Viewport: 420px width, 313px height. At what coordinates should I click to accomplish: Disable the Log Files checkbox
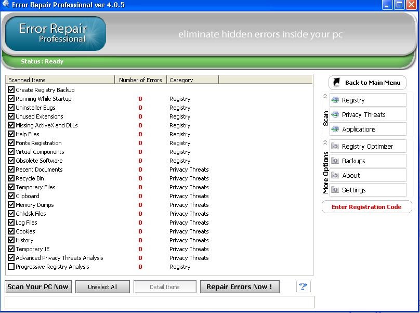pos(11,223)
